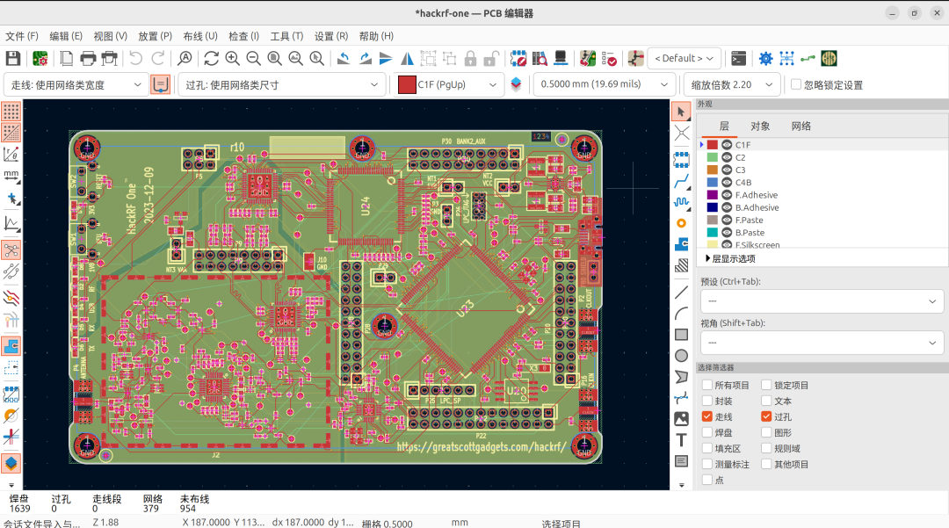
Task: Open the 工具 (T) menu
Action: tap(286, 36)
